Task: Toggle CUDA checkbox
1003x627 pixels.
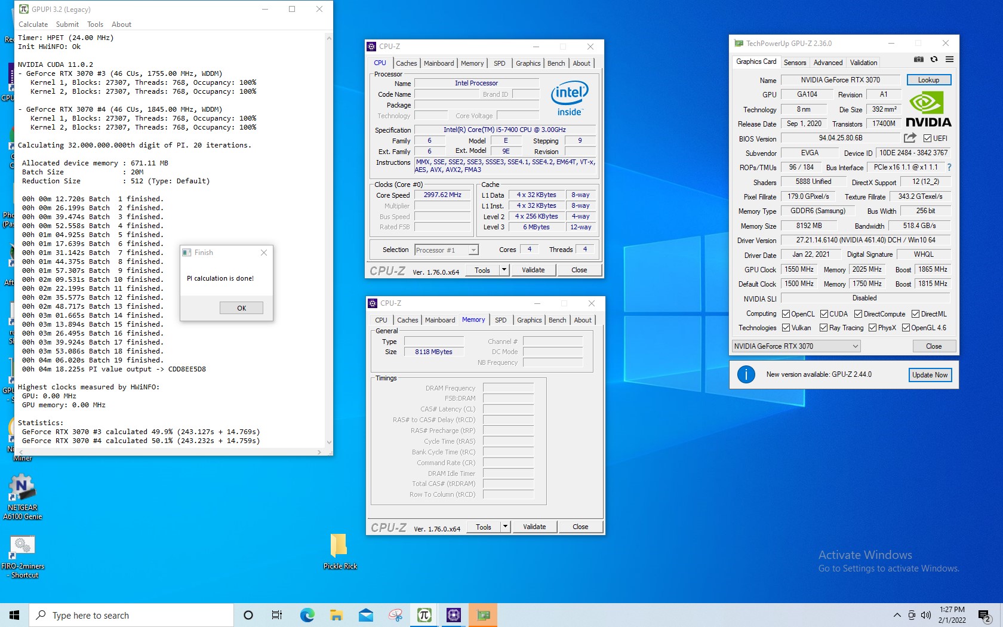Action: tap(824, 314)
